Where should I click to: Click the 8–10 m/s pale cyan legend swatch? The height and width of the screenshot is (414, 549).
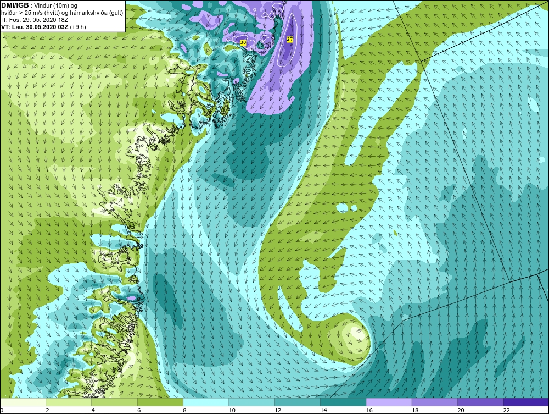[206, 402]
